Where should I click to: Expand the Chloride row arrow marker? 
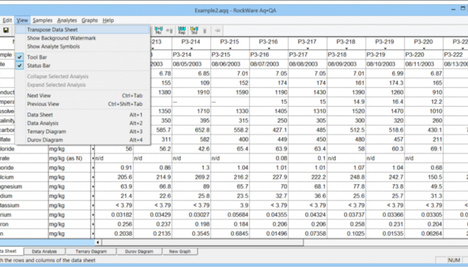click(x=93, y=149)
